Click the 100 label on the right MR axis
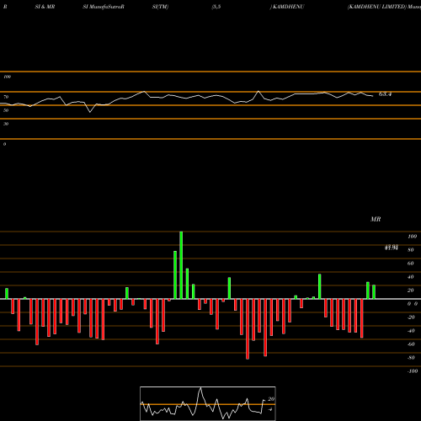The width and height of the screenshot is (421, 421). (412, 237)
